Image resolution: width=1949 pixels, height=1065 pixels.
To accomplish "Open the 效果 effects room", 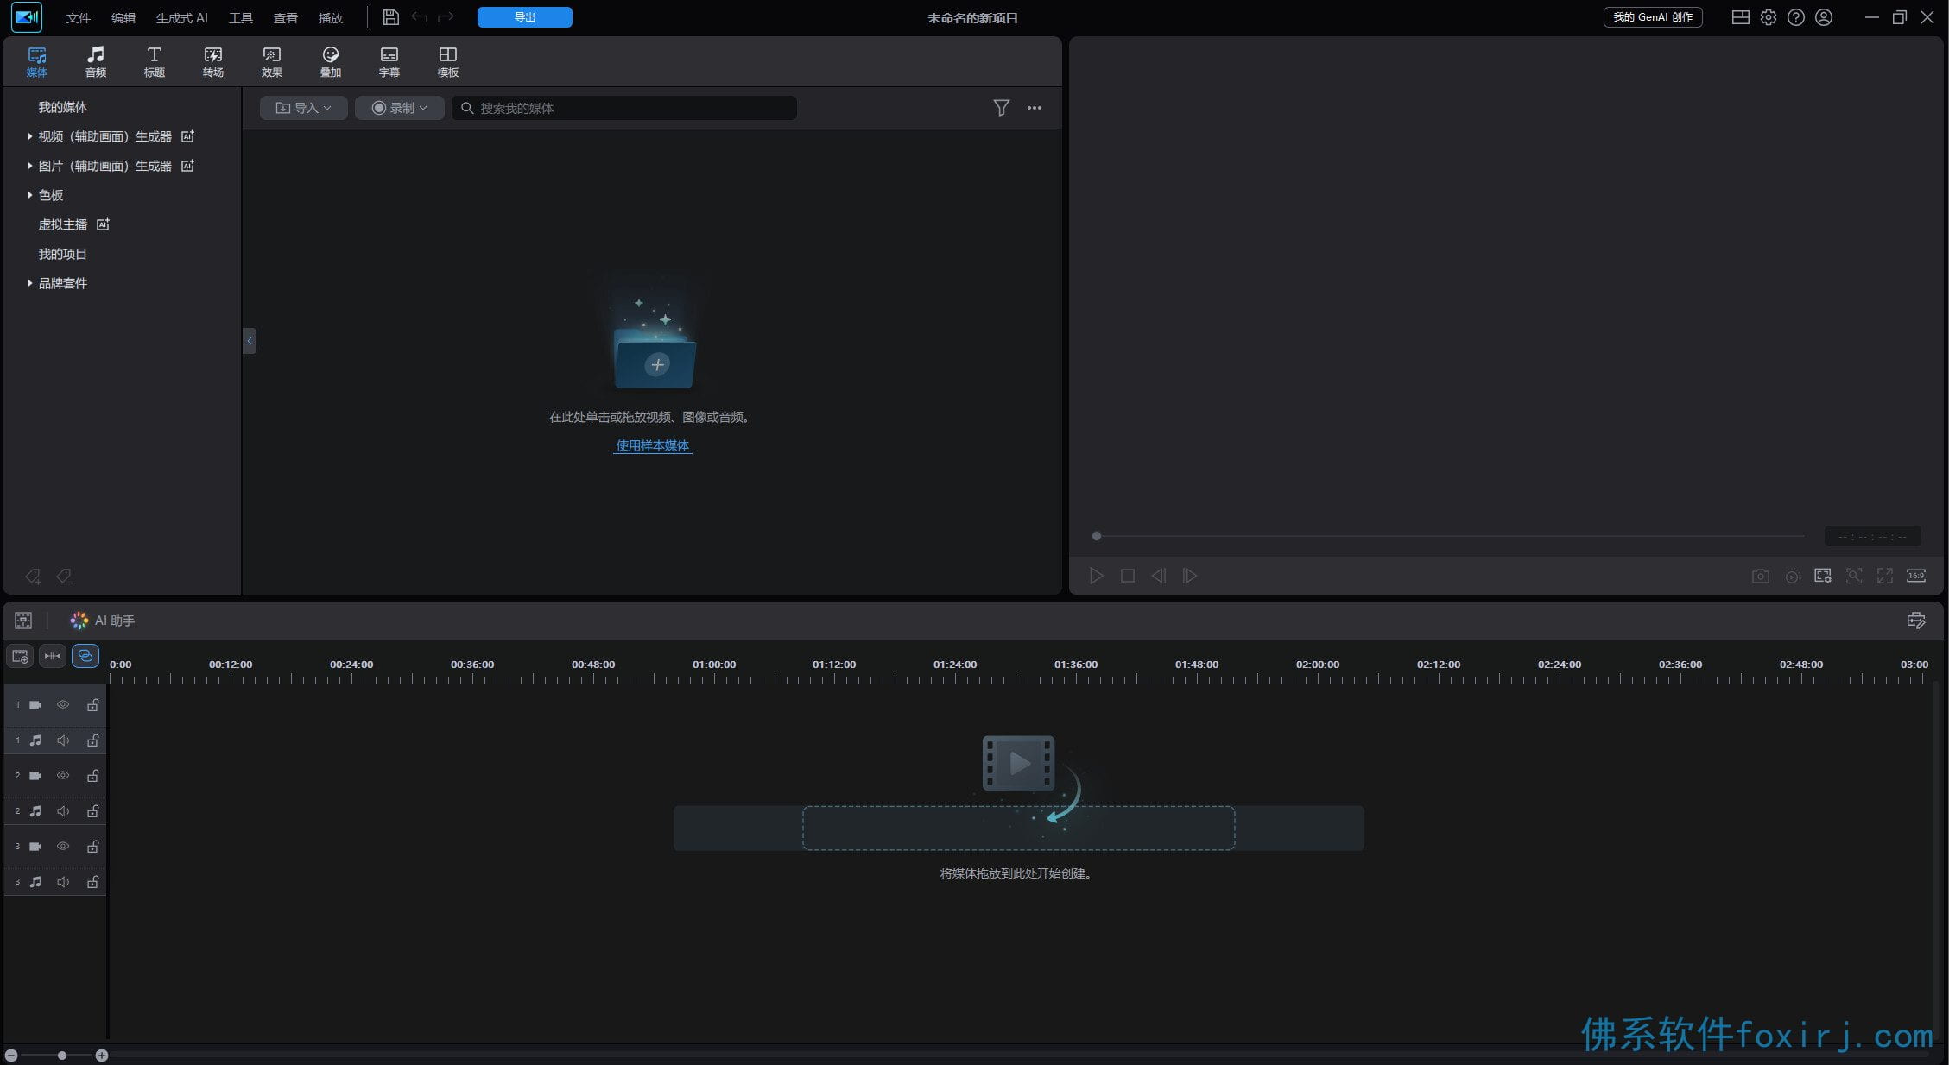I will click(x=272, y=62).
